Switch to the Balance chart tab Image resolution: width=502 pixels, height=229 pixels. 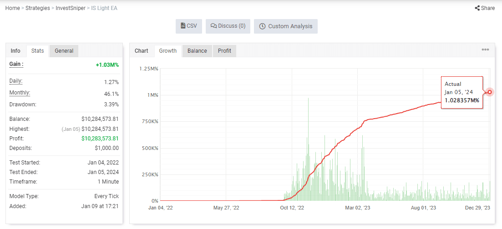point(197,51)
